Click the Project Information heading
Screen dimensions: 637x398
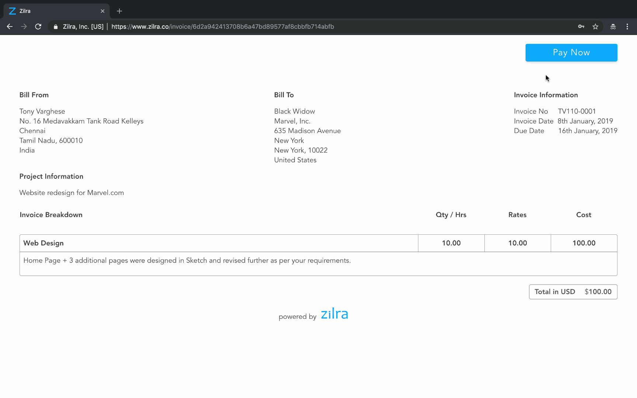click(51, 177)
